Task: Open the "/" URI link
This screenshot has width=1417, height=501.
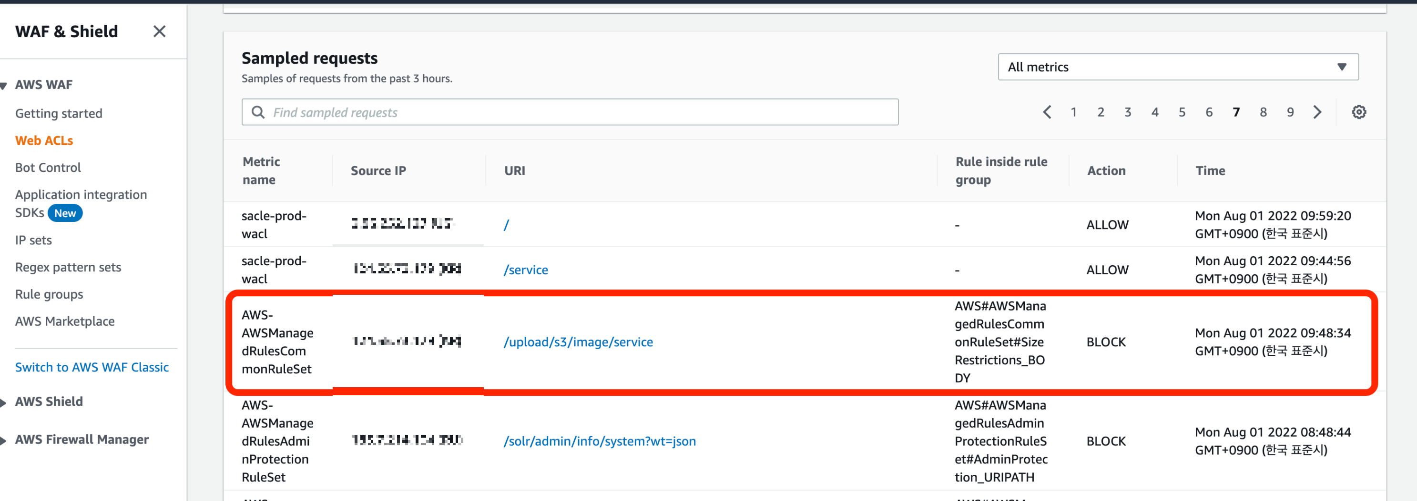Action: pyautogui.click(x=506, y=225)
